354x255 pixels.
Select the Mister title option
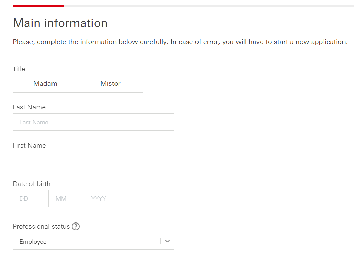tap(110, 84)
